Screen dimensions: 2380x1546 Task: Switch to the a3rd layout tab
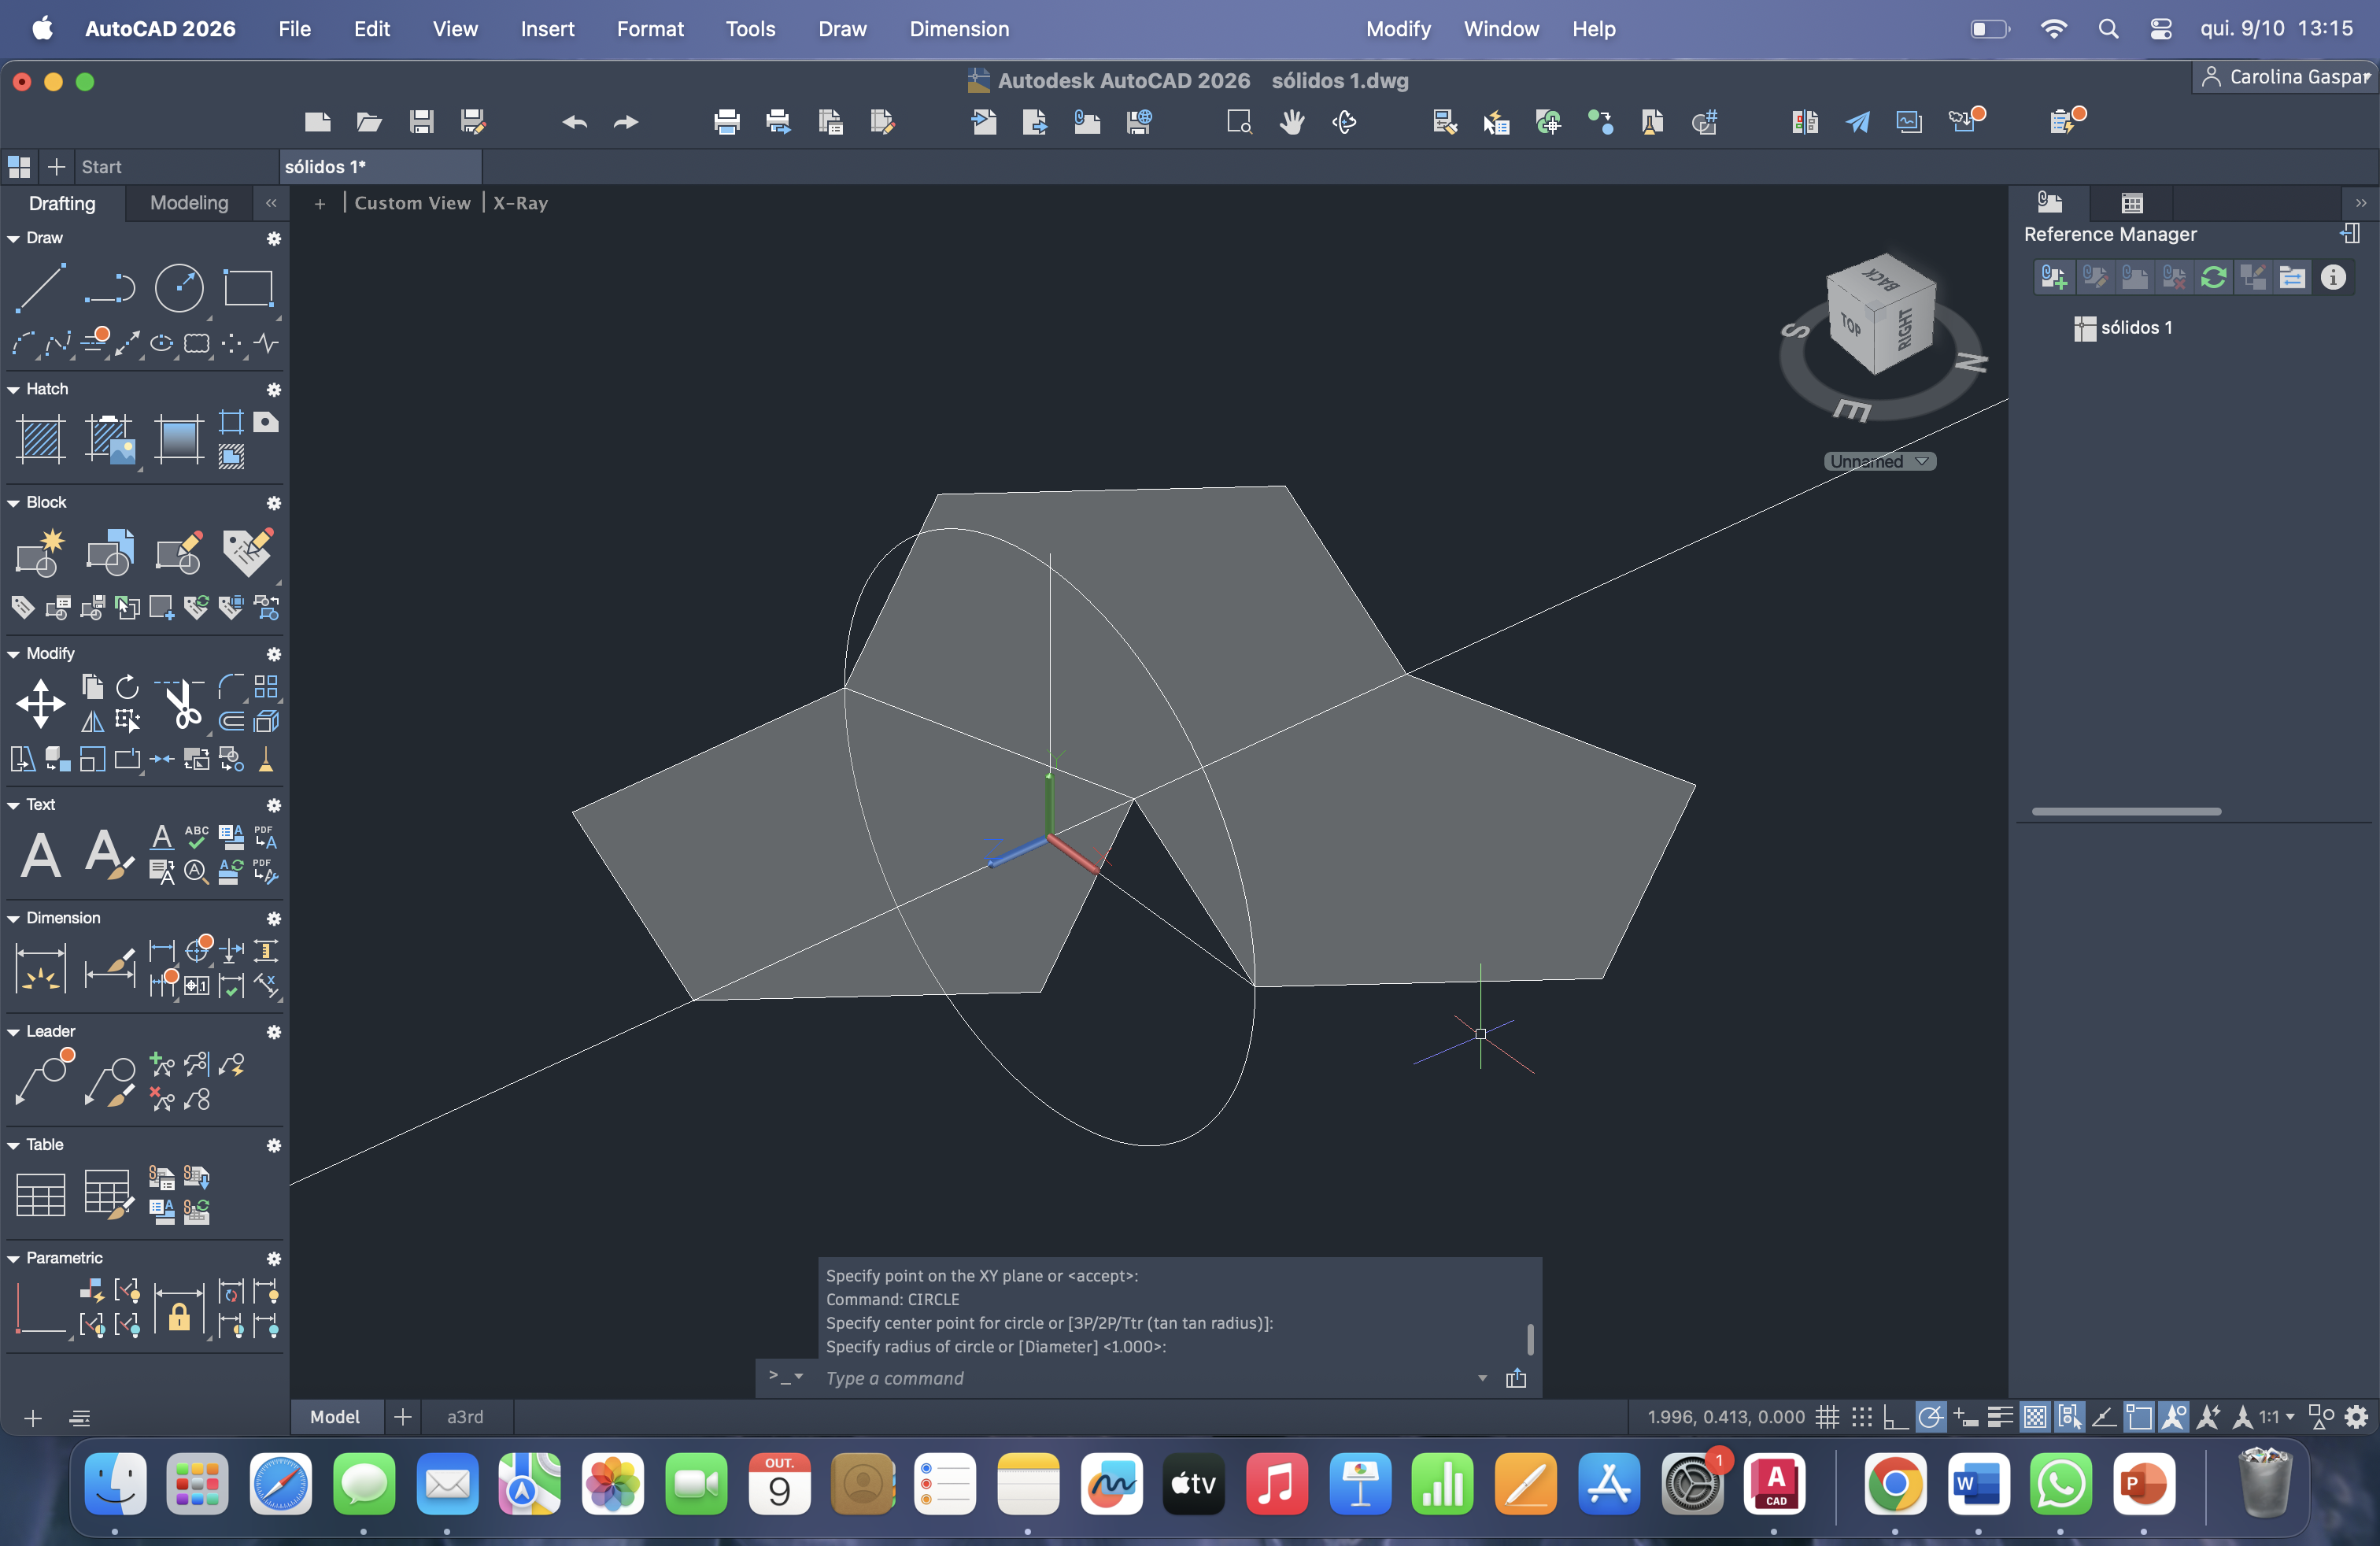[465, 1417]
